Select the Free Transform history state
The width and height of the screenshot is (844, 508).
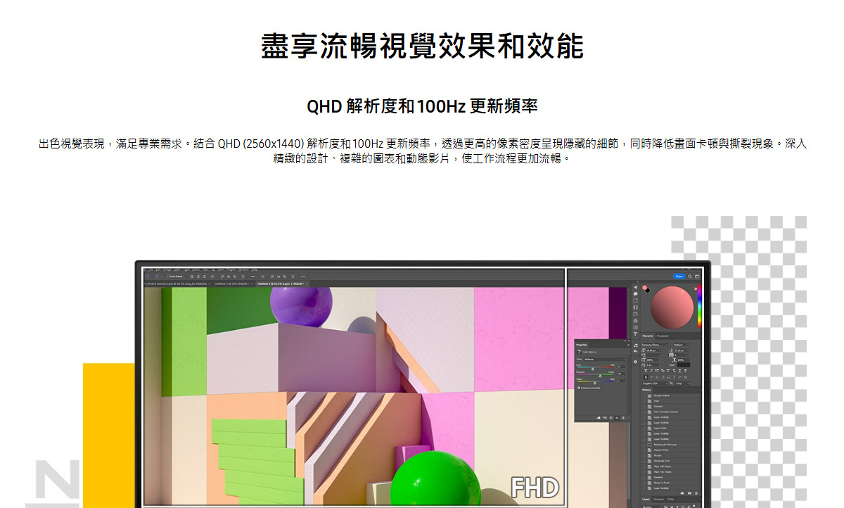pos(665,412)
